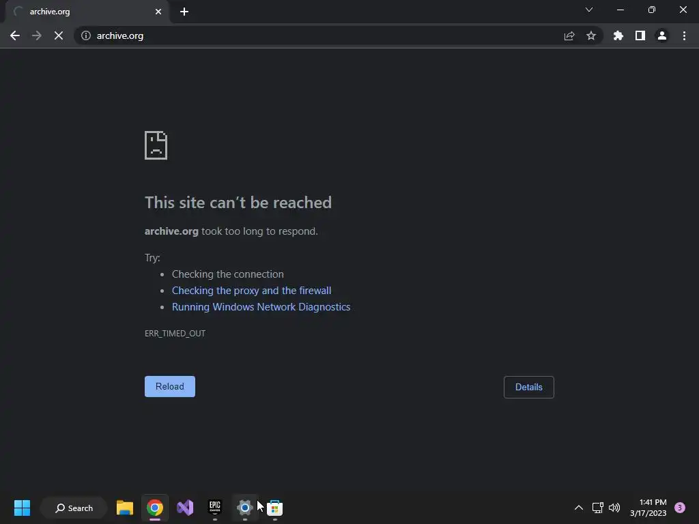Open Running Windows Network Diagnostics link
The image size is (699, 524).
pos(261,307)
